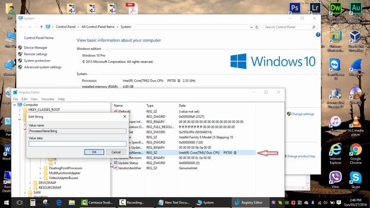Expand the HKEY_CLASSES_ROOT key
370x208 pixels.
[x=20, y=110]
